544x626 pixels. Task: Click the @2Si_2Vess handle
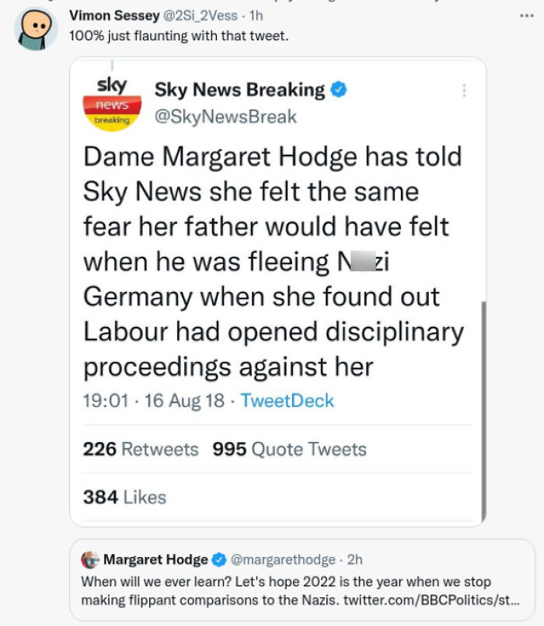coord(200,16)
